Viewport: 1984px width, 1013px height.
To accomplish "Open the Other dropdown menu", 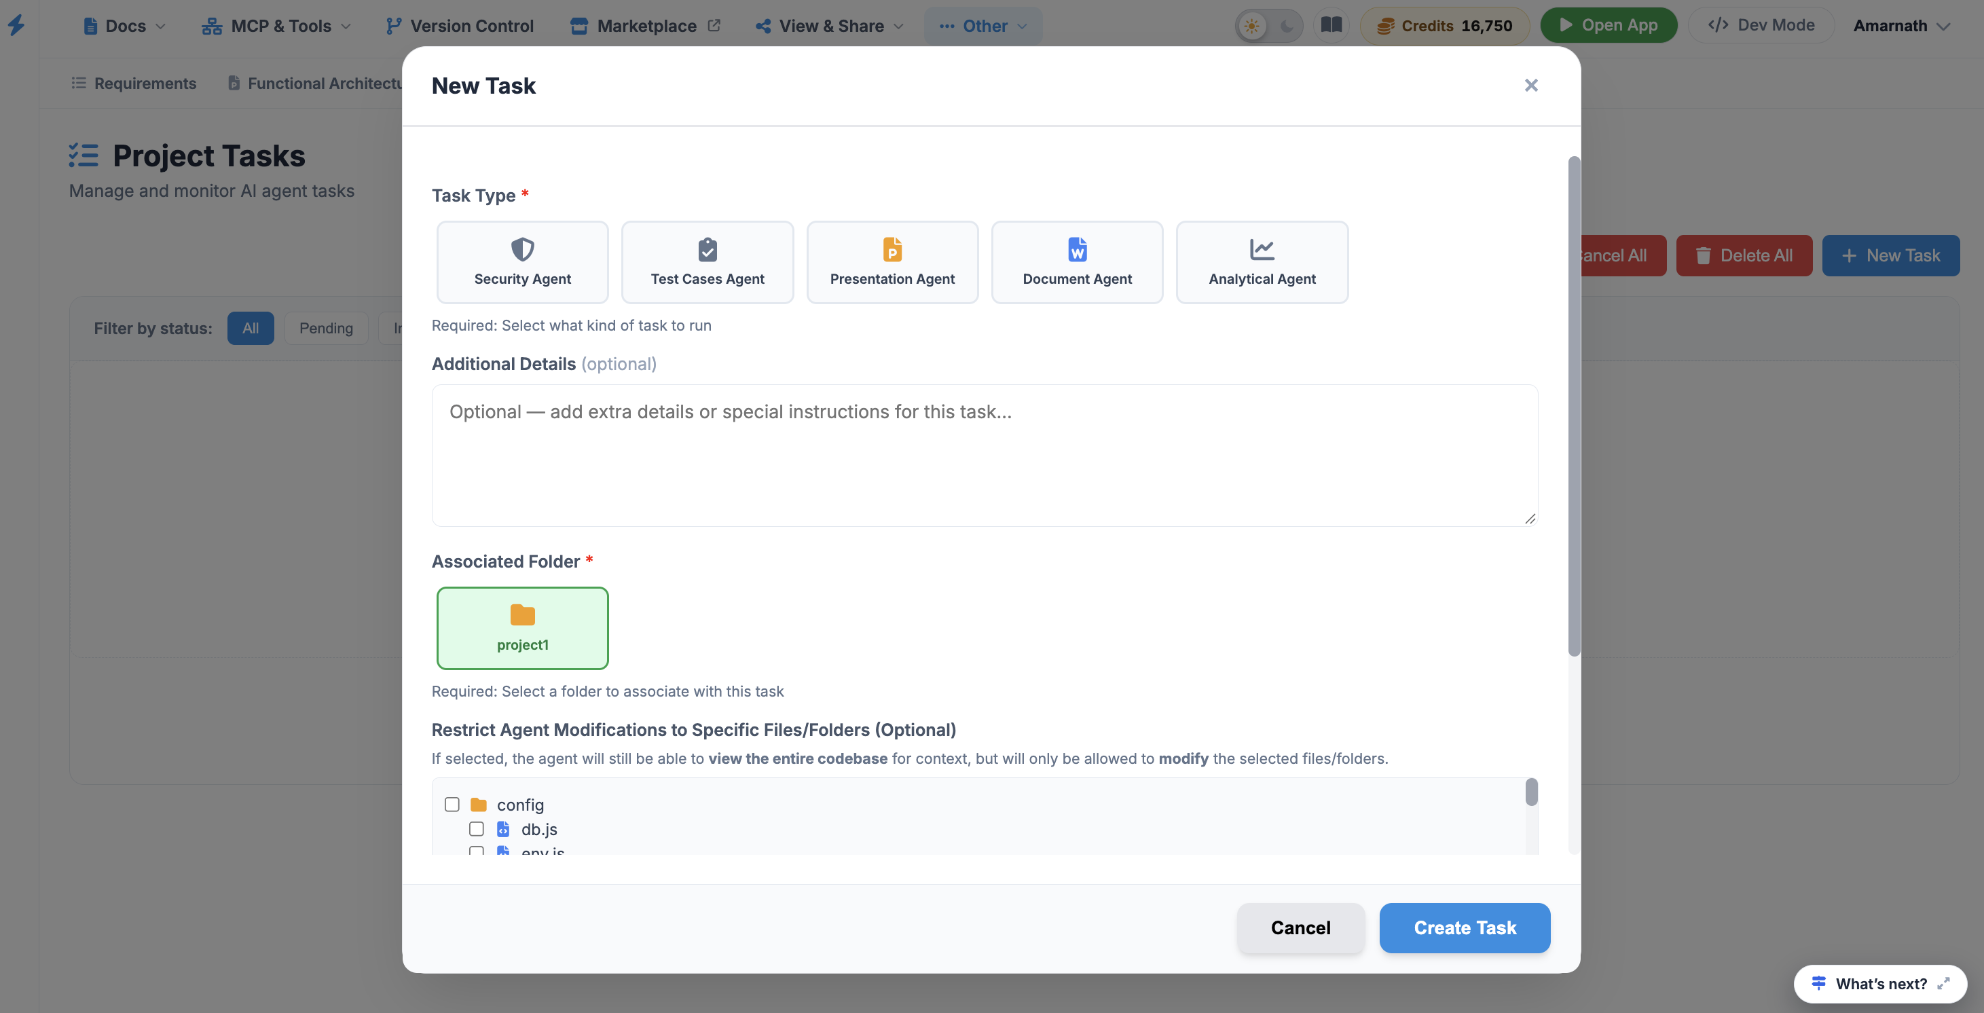I will pyautogui.click(x=982, y=25).
